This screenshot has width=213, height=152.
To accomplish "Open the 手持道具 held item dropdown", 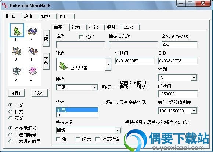I will (x=118, y=130).
